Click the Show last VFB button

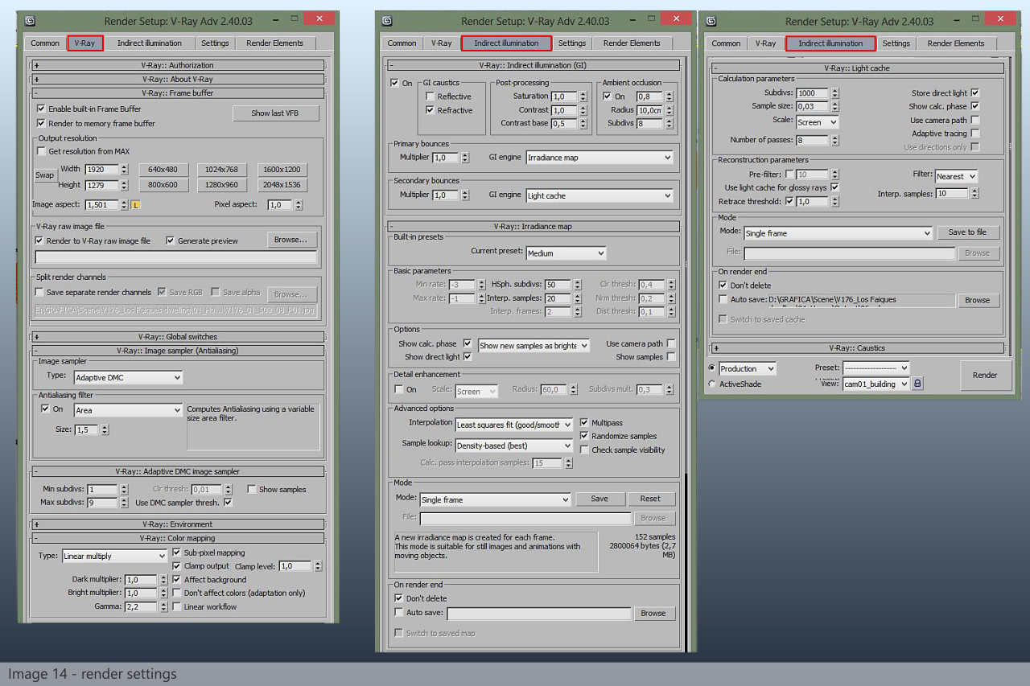pos(274,113)
